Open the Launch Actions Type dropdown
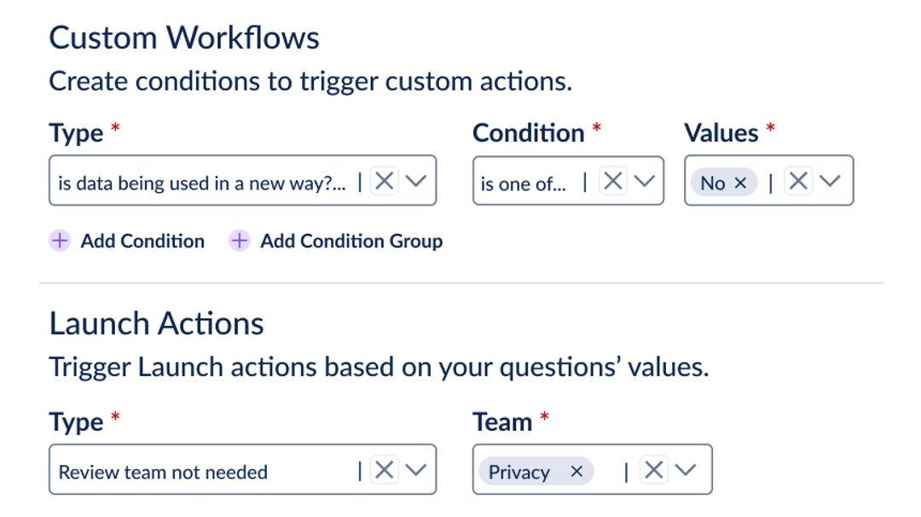Image resolution: width=921 pixels, height=517 pixels. [417, 468]
